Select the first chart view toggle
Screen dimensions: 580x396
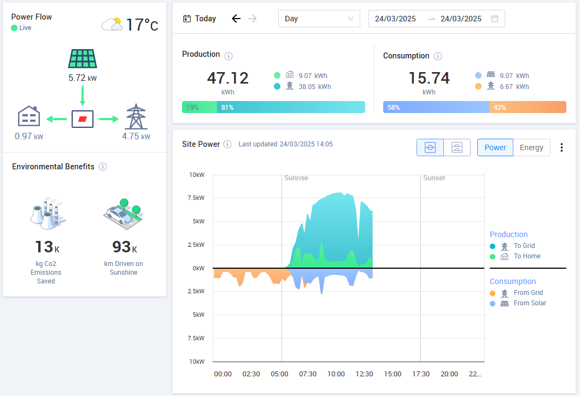430,147
